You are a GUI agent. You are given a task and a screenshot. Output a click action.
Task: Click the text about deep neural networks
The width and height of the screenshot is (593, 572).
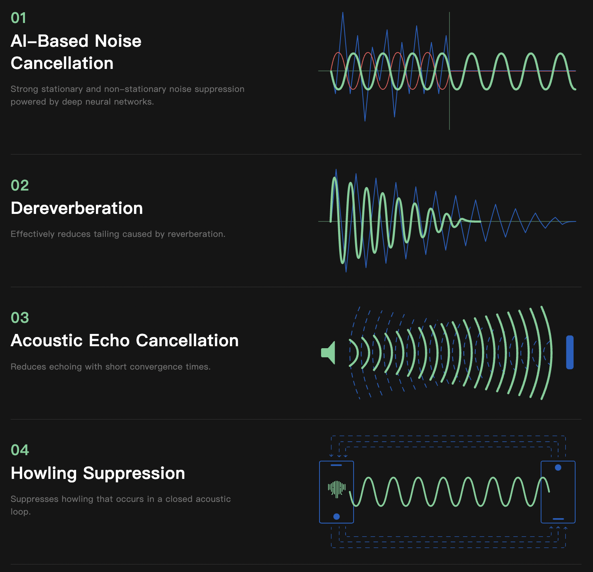[127, 95]
